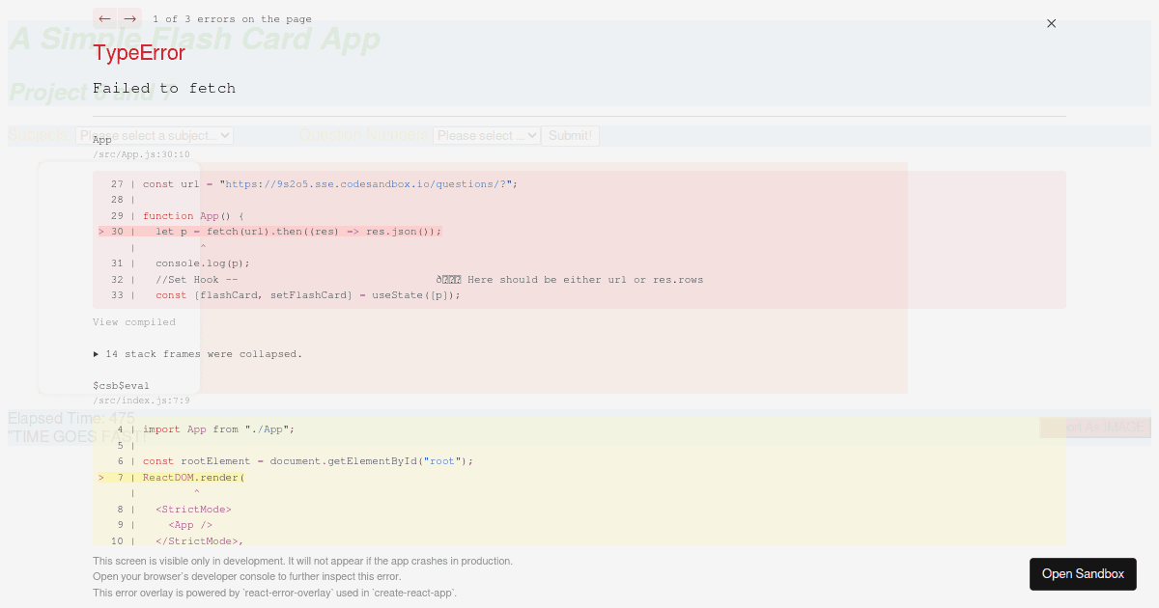Open the /src/App.js:30:10 stack frame location
The width and height of the screenshot is (1159, 608).
(x=141, y=154)
